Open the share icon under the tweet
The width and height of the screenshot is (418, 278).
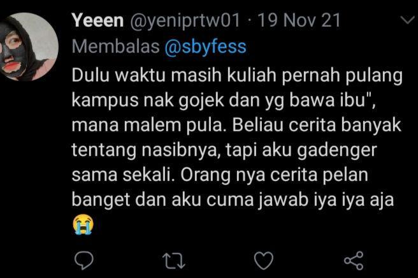click(x=354, y=260)
